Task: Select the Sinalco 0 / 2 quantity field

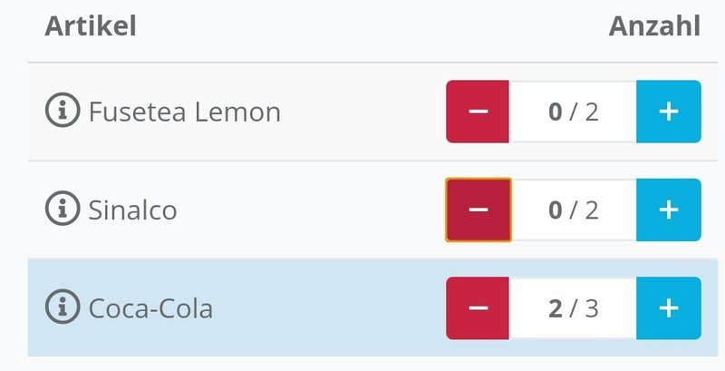Action: tap(573, 210)
